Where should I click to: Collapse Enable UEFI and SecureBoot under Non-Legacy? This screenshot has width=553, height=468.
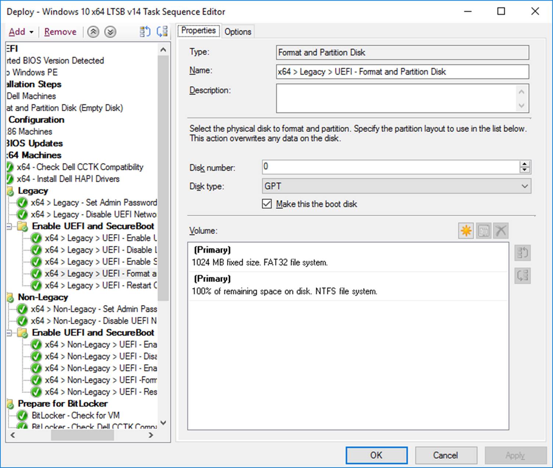pyautogui.click(x=9, y=333)
